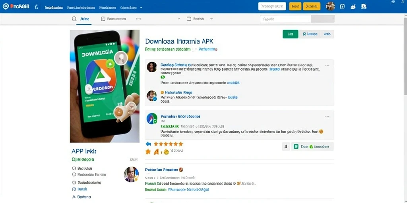The height and width of the screenshot is (203, 407).
Task: Rate using the orange five-star row
Action: (168, 144)
